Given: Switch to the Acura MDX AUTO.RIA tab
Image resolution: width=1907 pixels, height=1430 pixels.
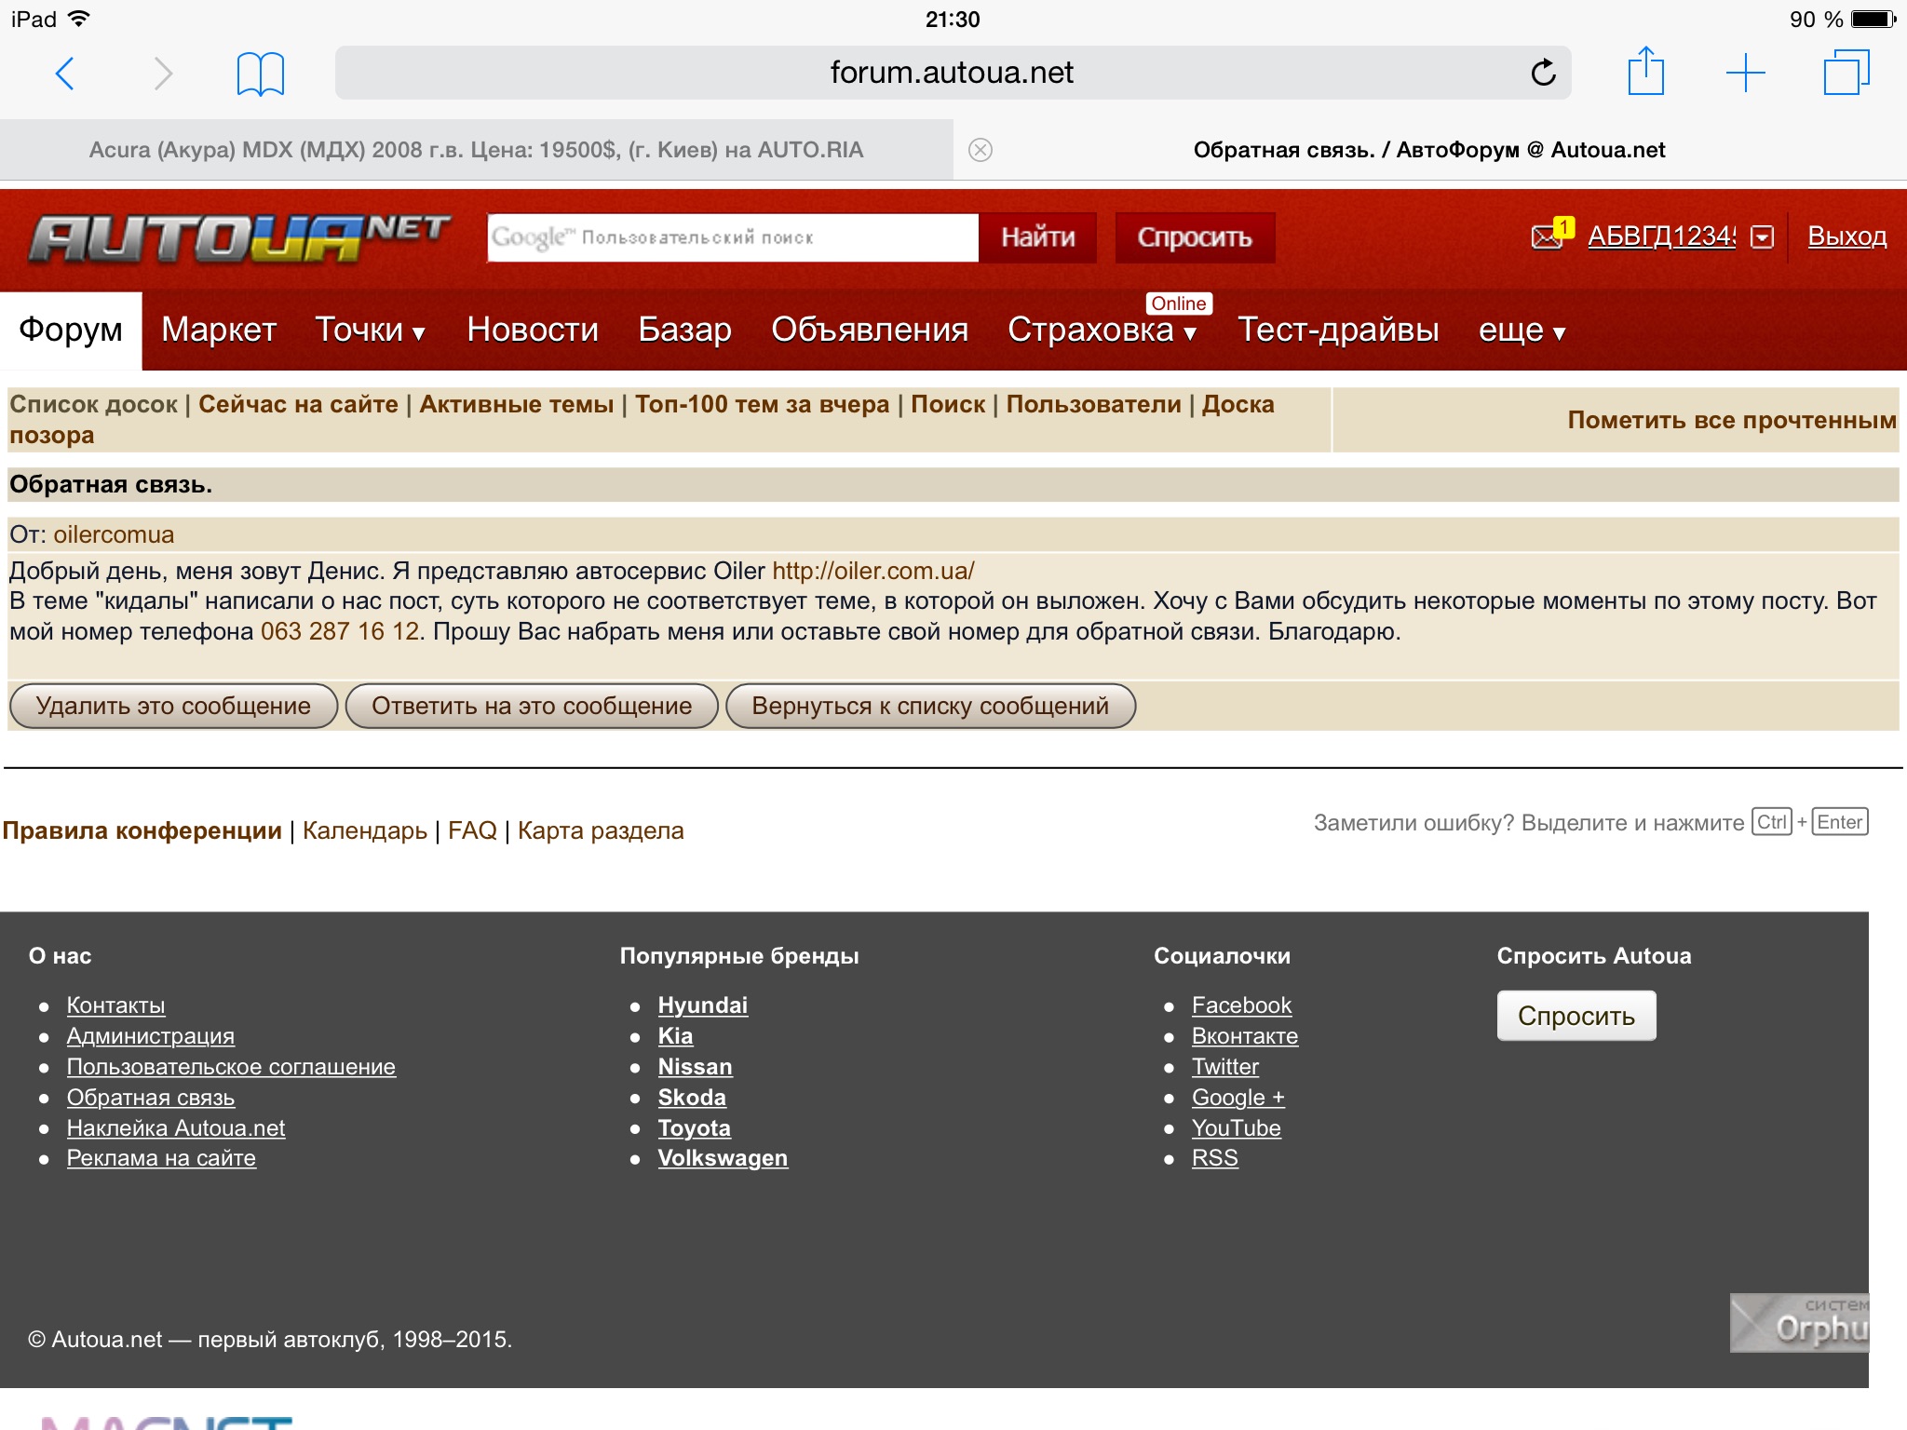Looking at the screenshot, I should (x=476, y=150).
